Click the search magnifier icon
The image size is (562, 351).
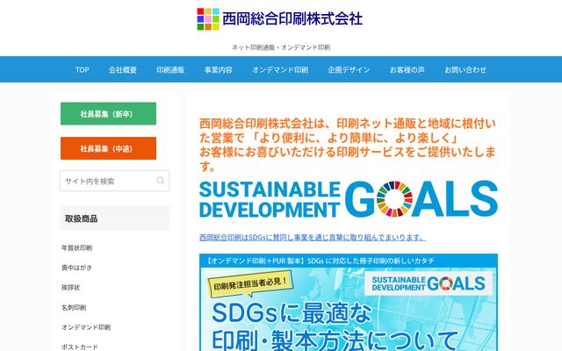coord(161,181)
